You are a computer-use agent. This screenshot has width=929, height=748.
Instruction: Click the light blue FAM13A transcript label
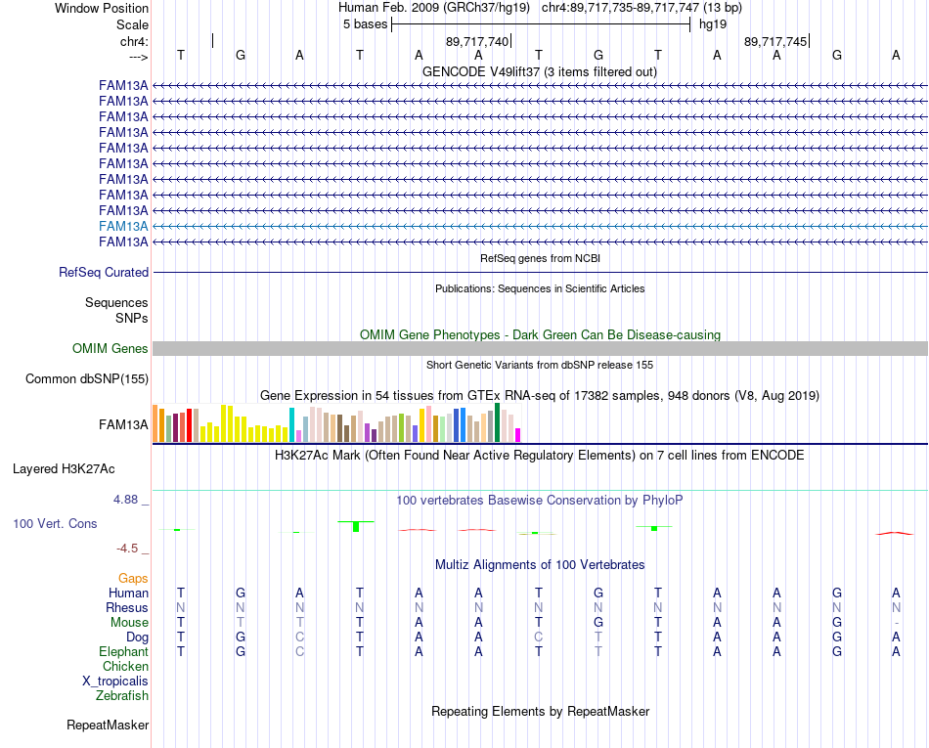click(123, 226)
